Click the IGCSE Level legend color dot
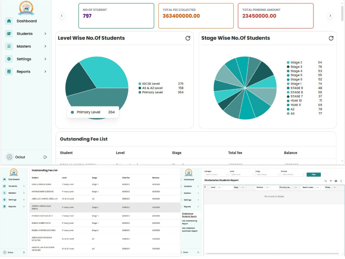This screenshot has width=345, height=259. click(140, 84)
